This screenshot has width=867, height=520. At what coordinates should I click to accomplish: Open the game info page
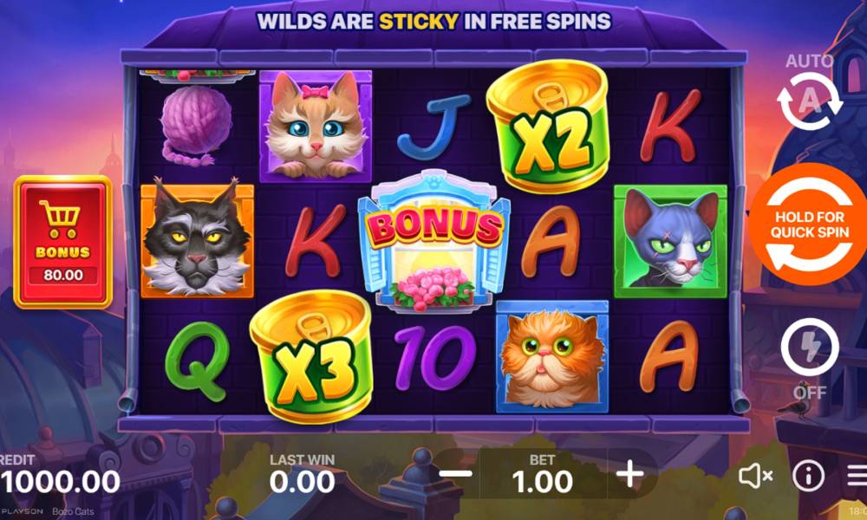(x=808, y=475)
